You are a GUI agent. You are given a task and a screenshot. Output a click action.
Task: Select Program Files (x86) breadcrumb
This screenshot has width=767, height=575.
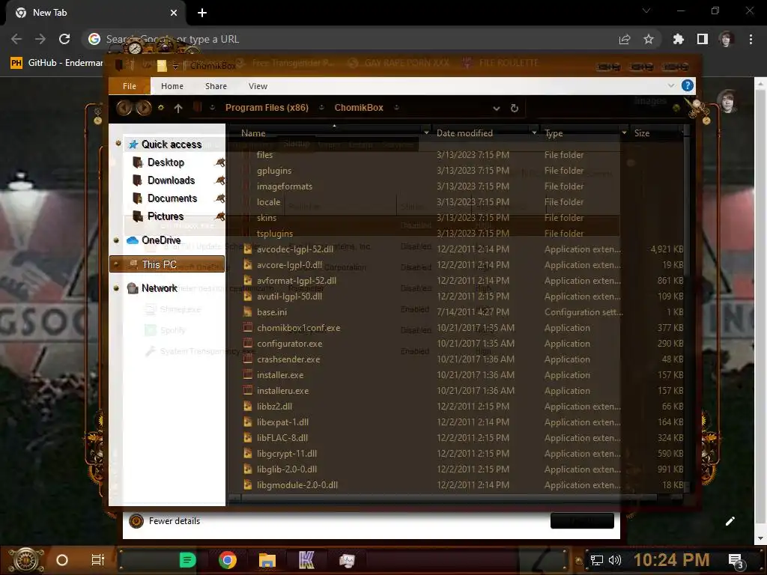[x=267, y=108]
